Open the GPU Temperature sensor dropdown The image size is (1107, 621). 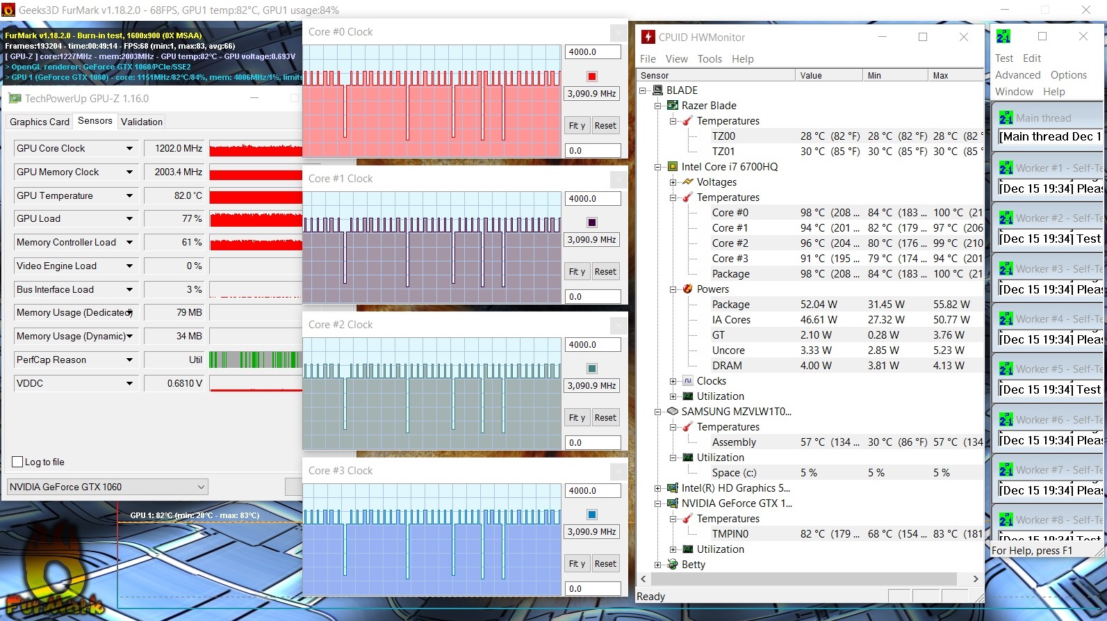pyautogui.click(x=129, y=195)
